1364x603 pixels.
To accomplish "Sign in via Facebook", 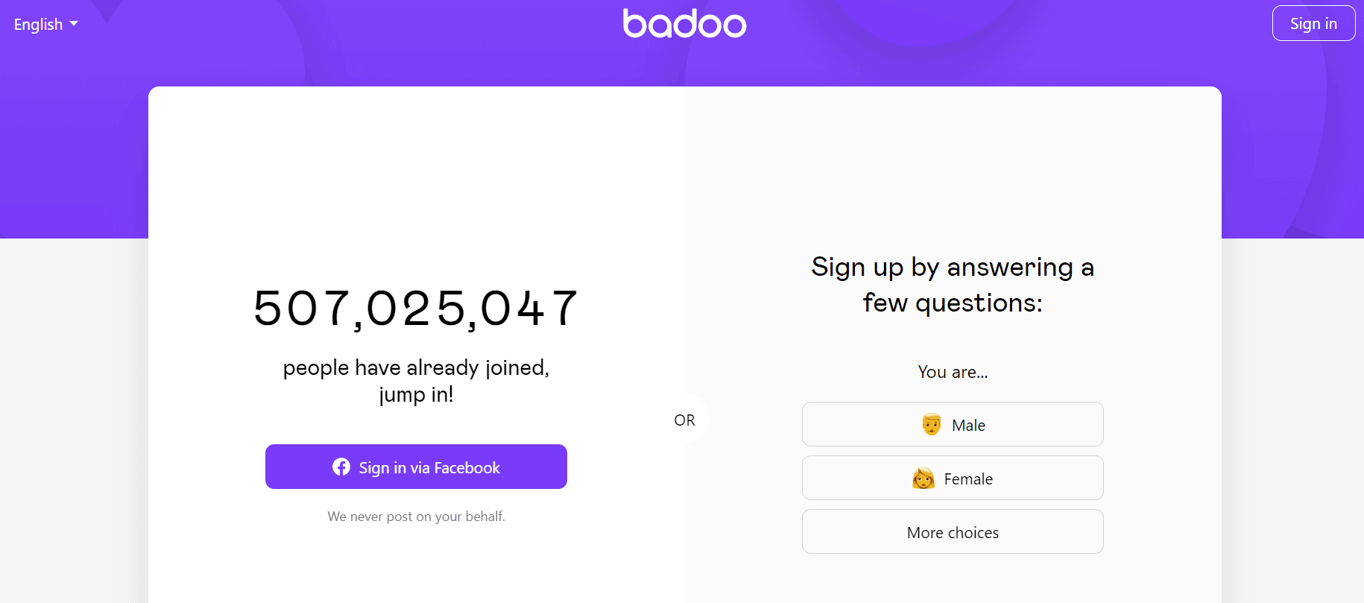I will click(416, 467).
